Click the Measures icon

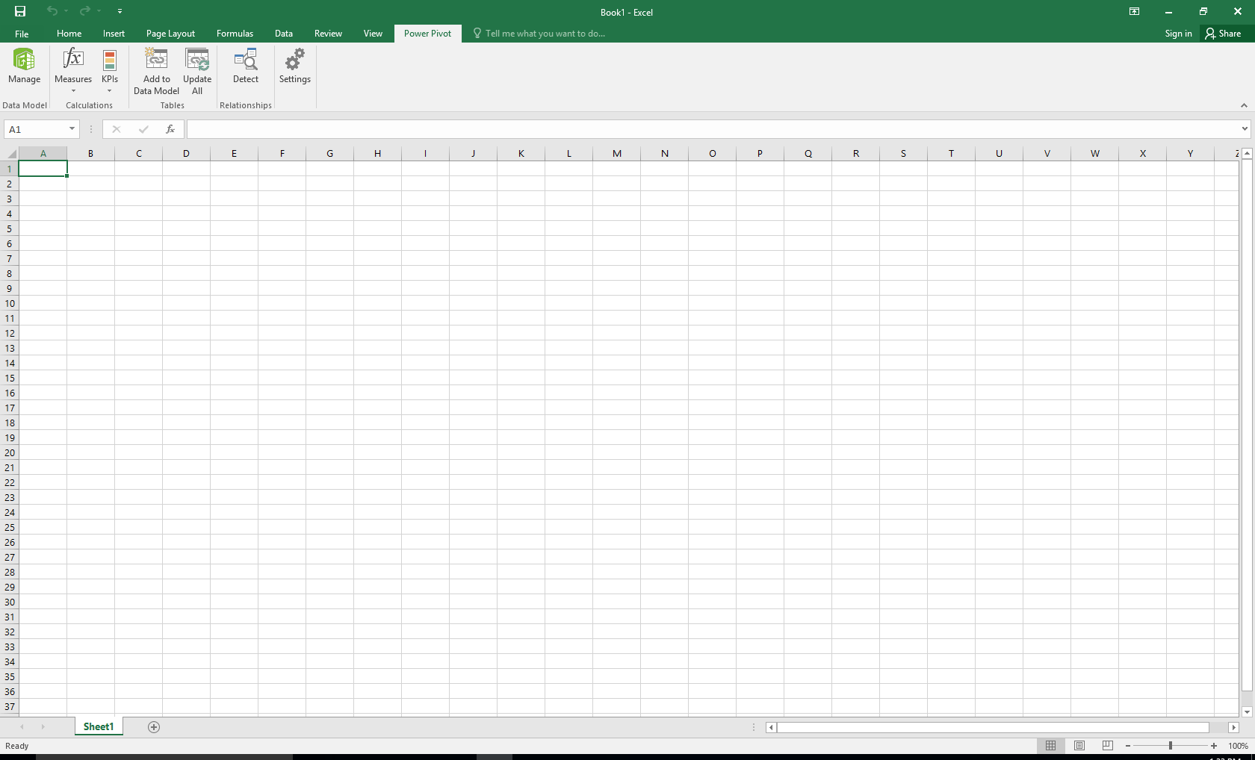[72, 60]
